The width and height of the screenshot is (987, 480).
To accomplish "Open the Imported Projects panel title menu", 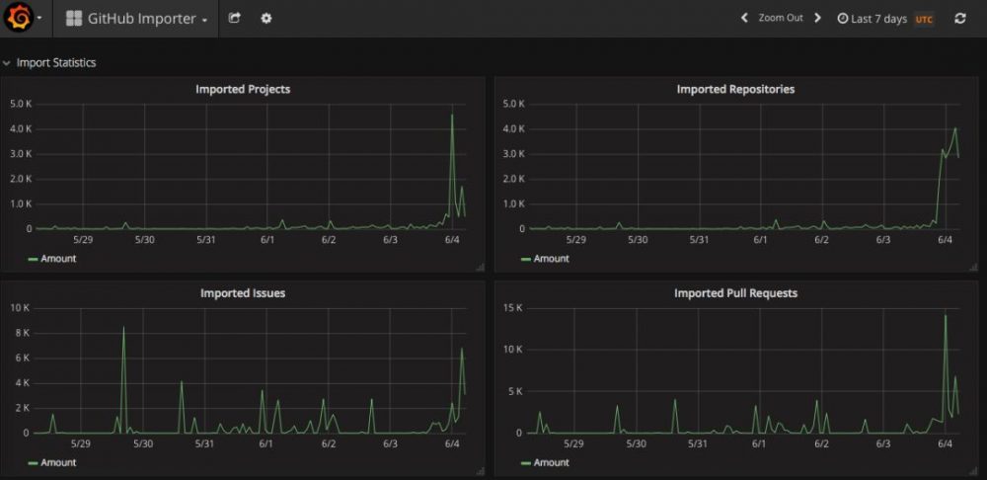I will coord(243,89).
